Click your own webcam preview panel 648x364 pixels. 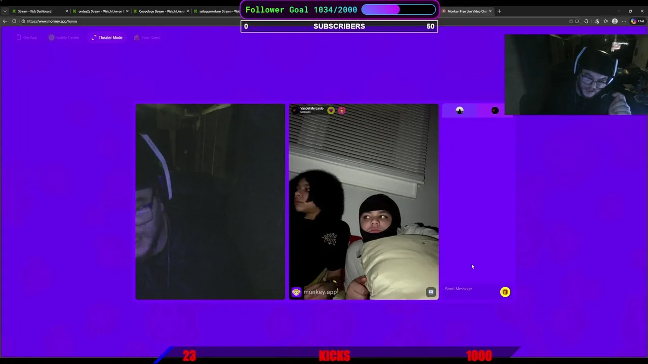(210, 202)
